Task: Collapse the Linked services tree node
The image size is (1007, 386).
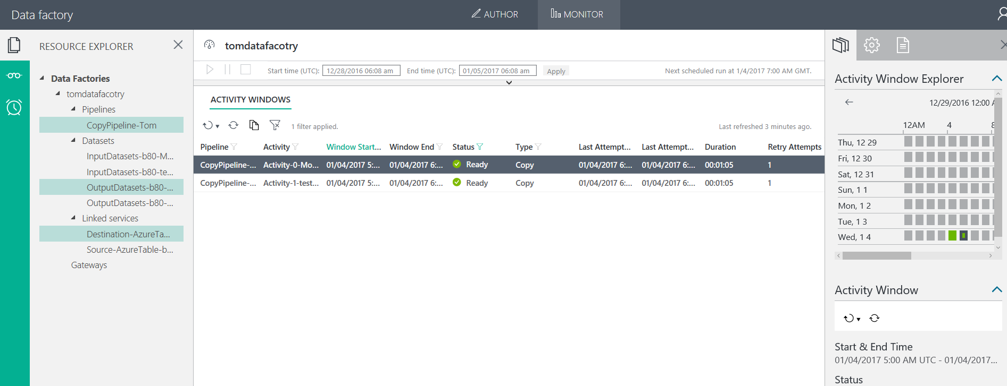Action: pyautogui.click(x=73, y=218)
